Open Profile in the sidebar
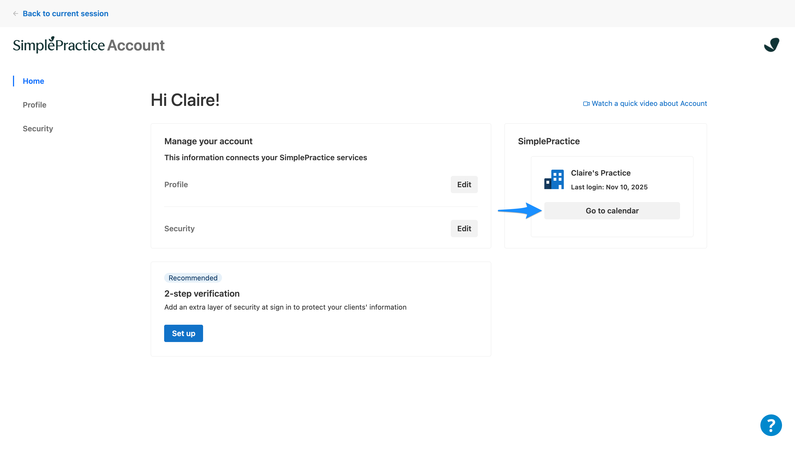795x449 pixels. pos(35,105)
